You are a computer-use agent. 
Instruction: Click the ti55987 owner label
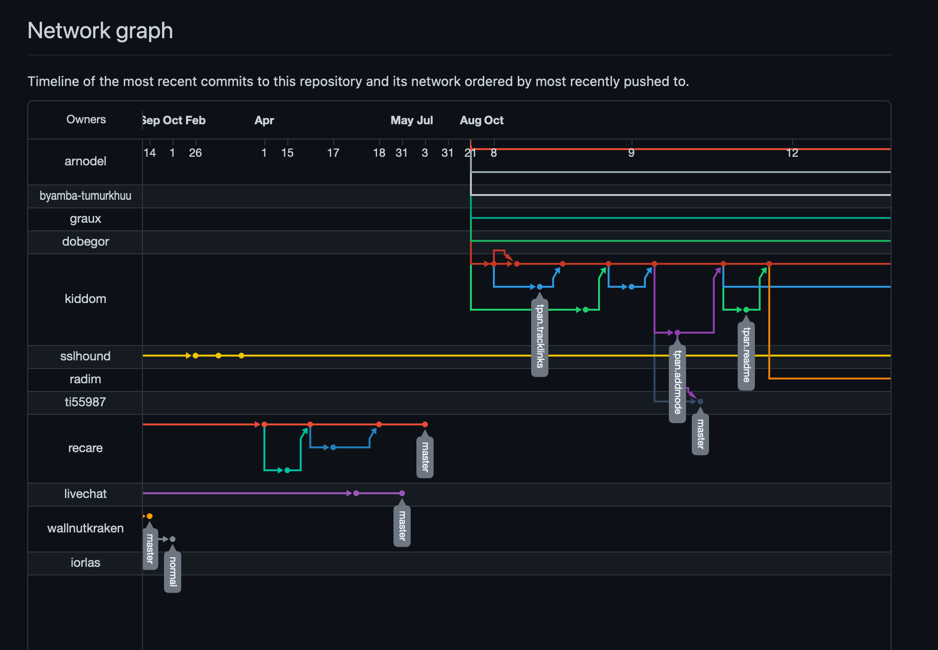click(85, 402)
